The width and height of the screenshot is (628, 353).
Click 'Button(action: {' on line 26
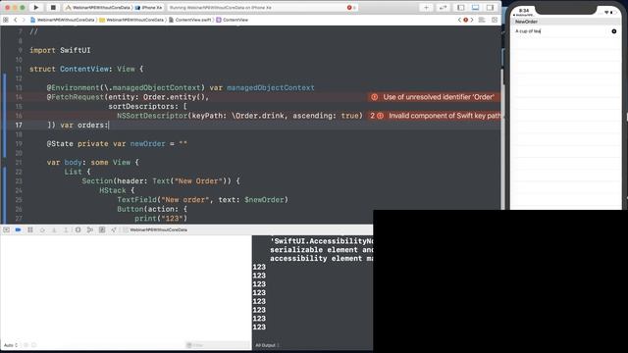(152, 209)
